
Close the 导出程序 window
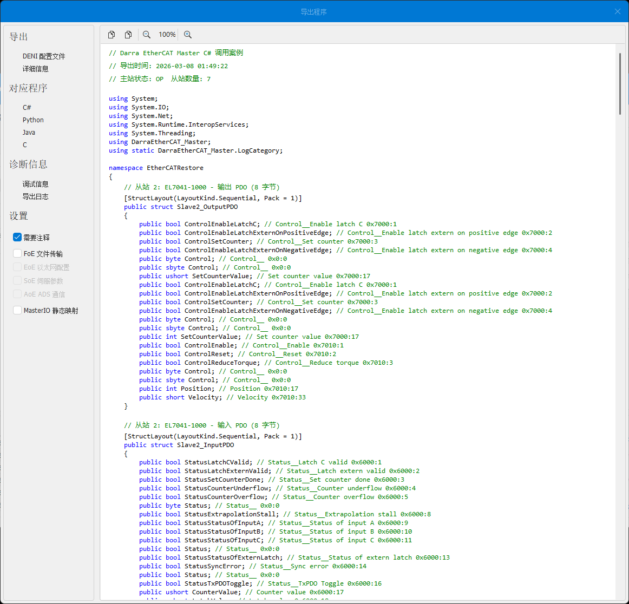(618, 11)
